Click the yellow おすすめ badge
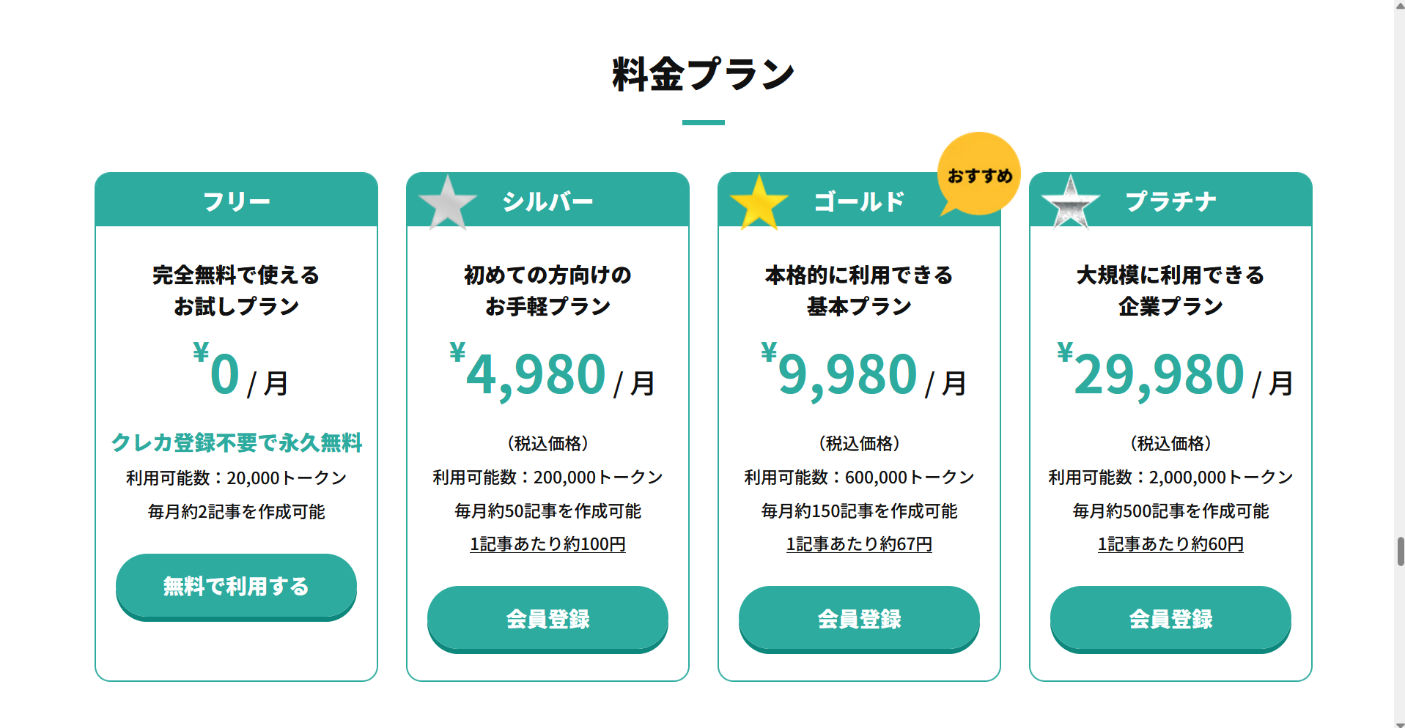Screen dimensions: 1405x728 click(979, 175)
